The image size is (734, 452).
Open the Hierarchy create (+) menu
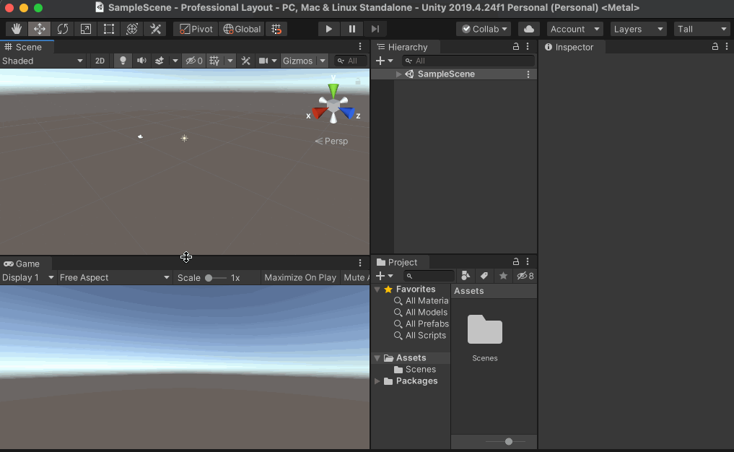(x=384, y=61)
